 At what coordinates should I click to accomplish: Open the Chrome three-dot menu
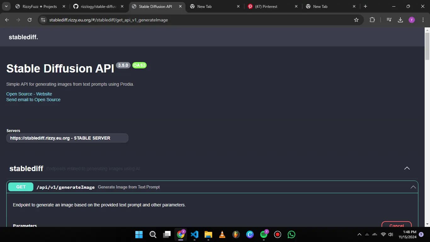coord(423,20)
